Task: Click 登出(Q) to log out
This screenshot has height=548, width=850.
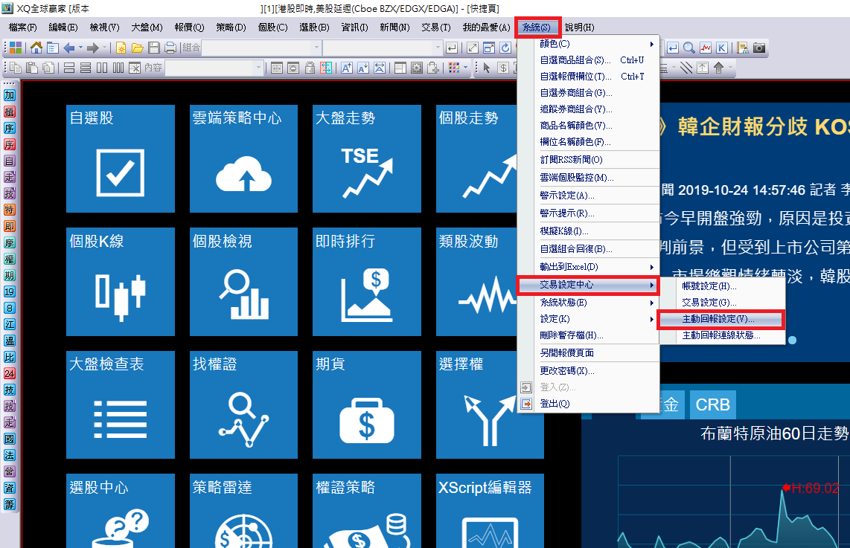Action: (x=555, y=404)
